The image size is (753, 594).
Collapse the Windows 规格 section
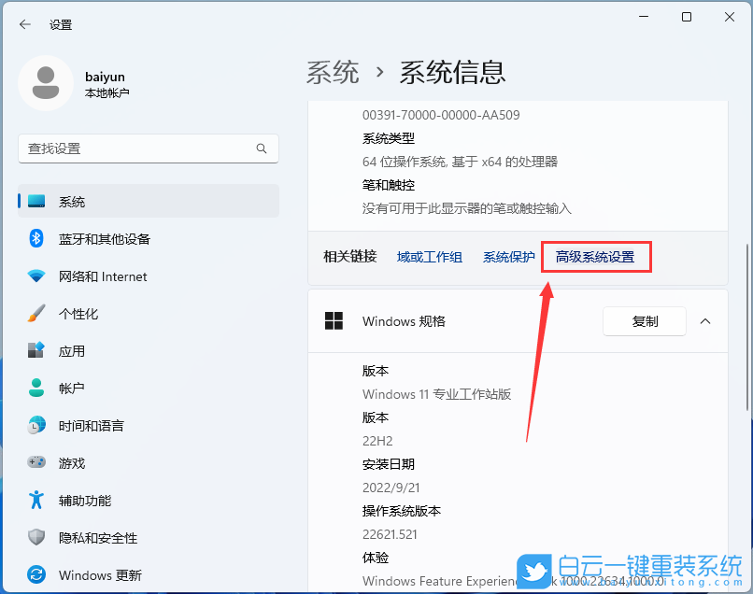pos(705,321)
